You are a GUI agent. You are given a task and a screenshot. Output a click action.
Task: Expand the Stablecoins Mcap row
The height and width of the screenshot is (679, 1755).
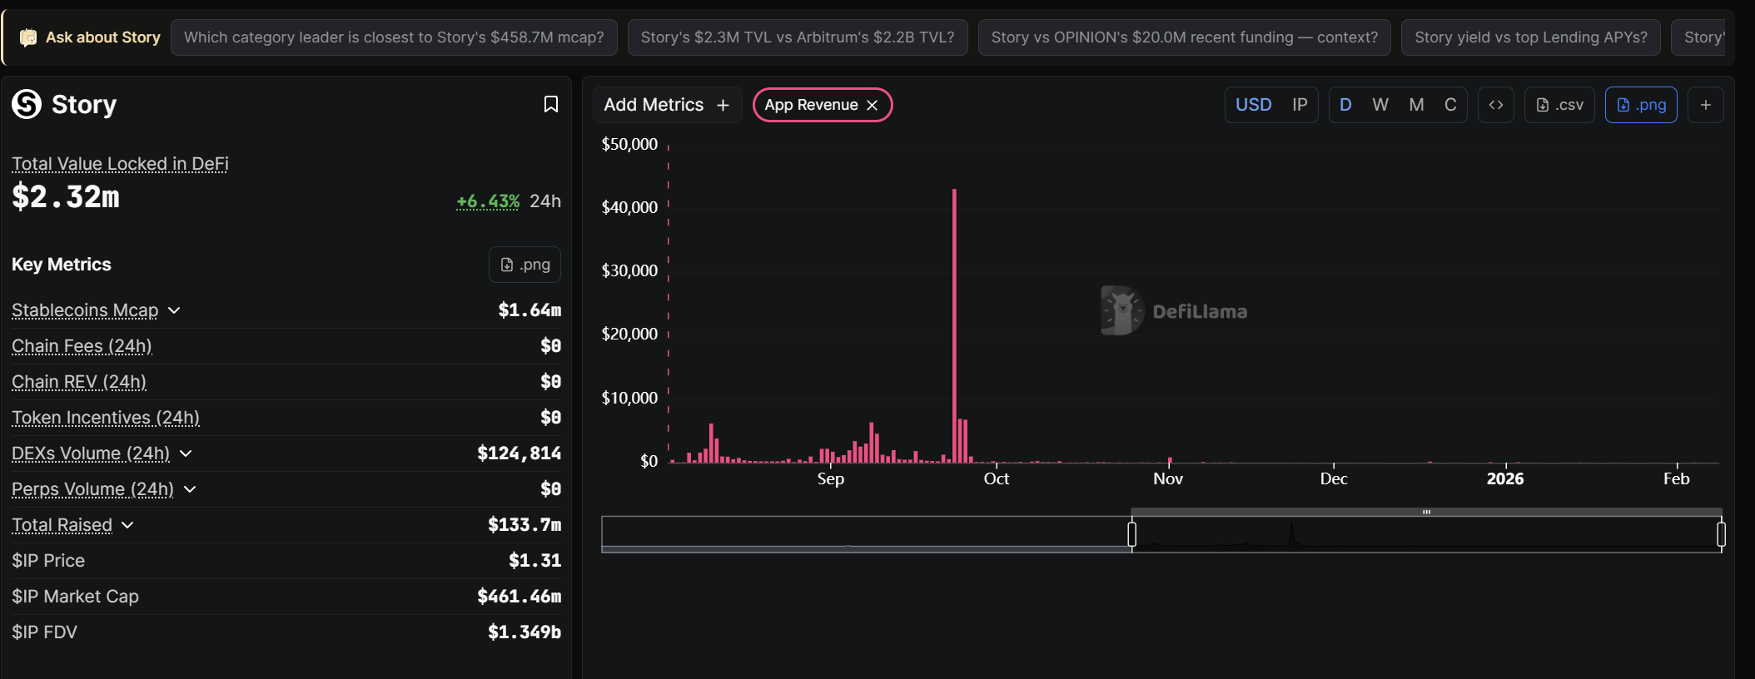174,310
